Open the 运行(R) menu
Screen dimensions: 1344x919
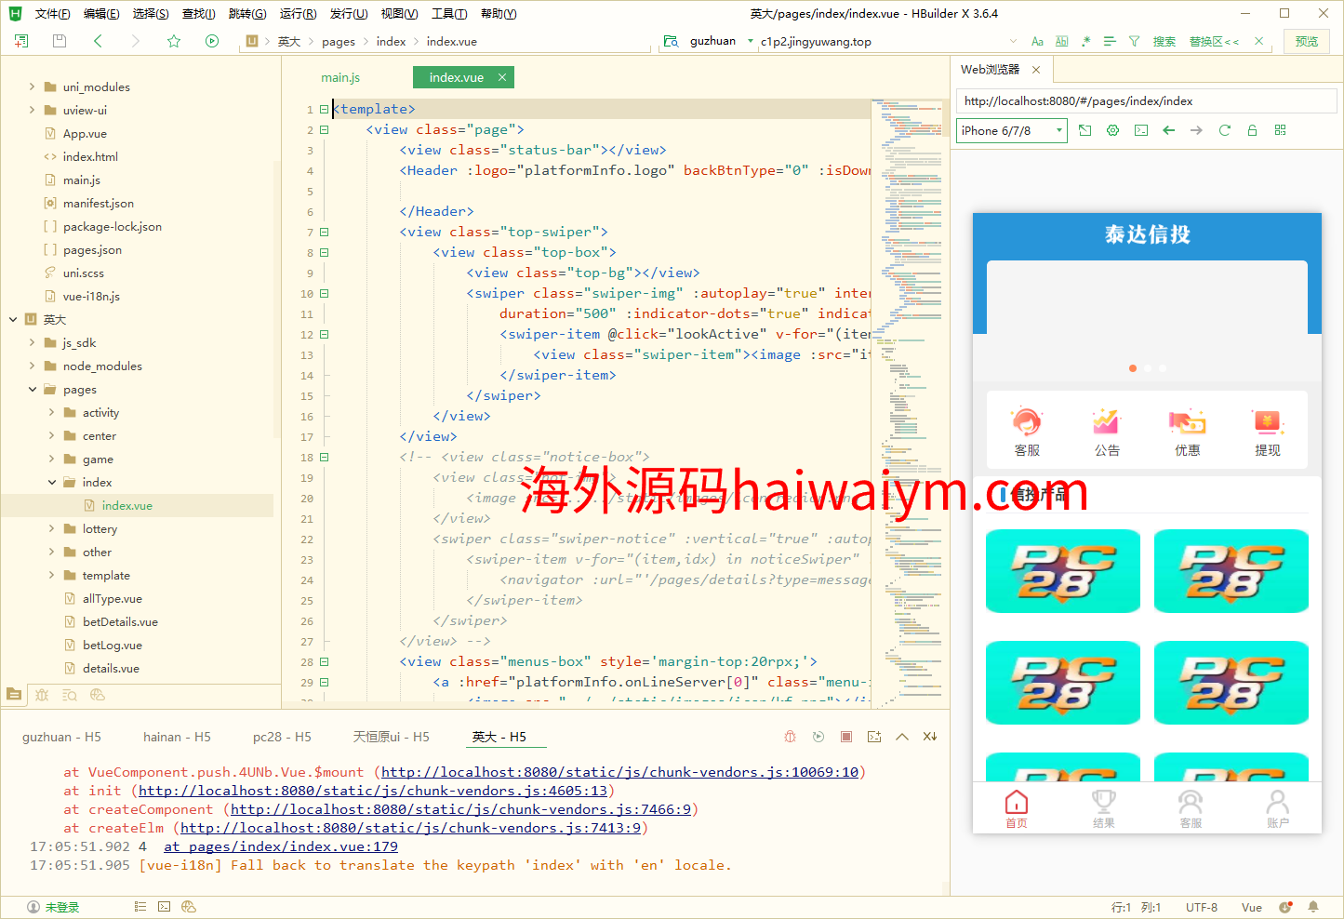[x=298, y=13]
